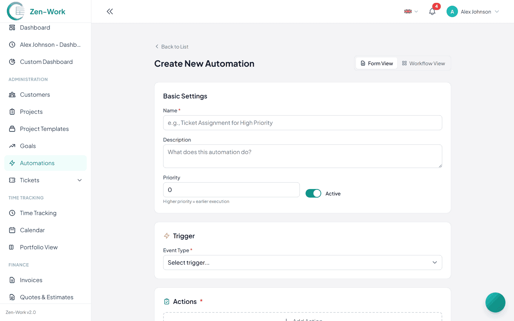Open Calendar from the sidebar
Viewport: 514px width, 321px height.
45,230
